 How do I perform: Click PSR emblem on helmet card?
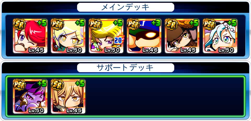[x=133, y=24]
